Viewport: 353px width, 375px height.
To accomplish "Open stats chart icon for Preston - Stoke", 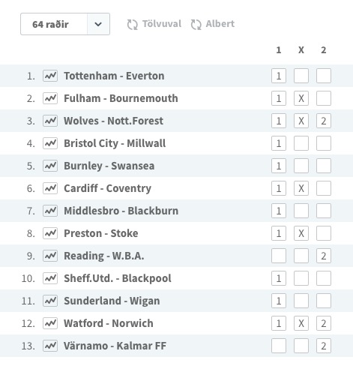I will click(50, 233).
